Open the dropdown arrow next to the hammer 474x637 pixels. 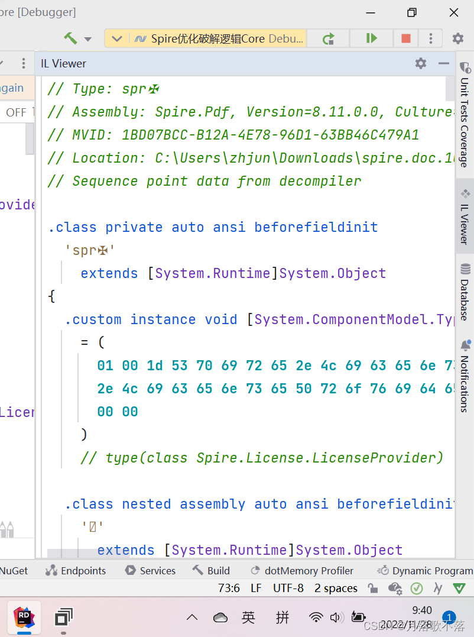(x=87, y=40)
